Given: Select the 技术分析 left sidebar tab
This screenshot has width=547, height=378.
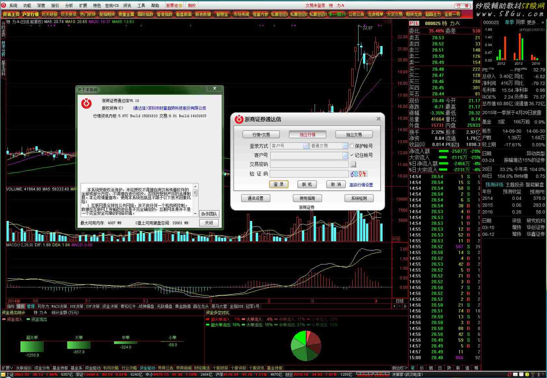Looking at the screenshot, I should pos(3,49).
